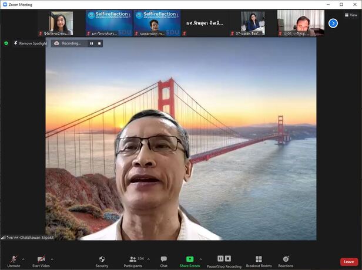
Task: Click the Zoom Meeting title icon
Action: coord(5,4)
